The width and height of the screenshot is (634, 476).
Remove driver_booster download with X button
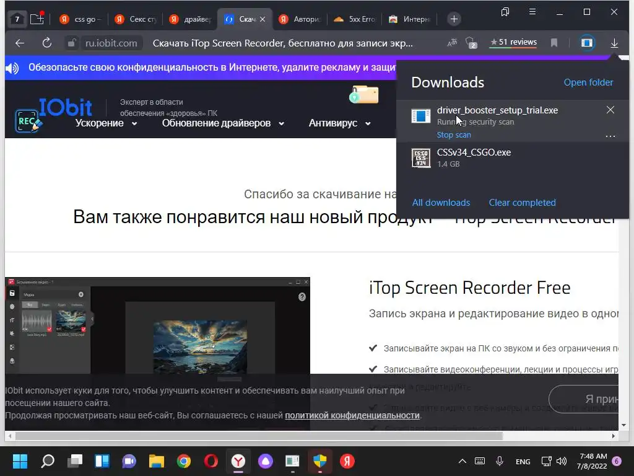(x=610, y=110)
